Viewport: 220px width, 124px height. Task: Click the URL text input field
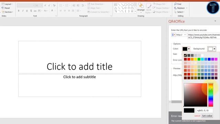pyautogui.click(x=204, y=36)
